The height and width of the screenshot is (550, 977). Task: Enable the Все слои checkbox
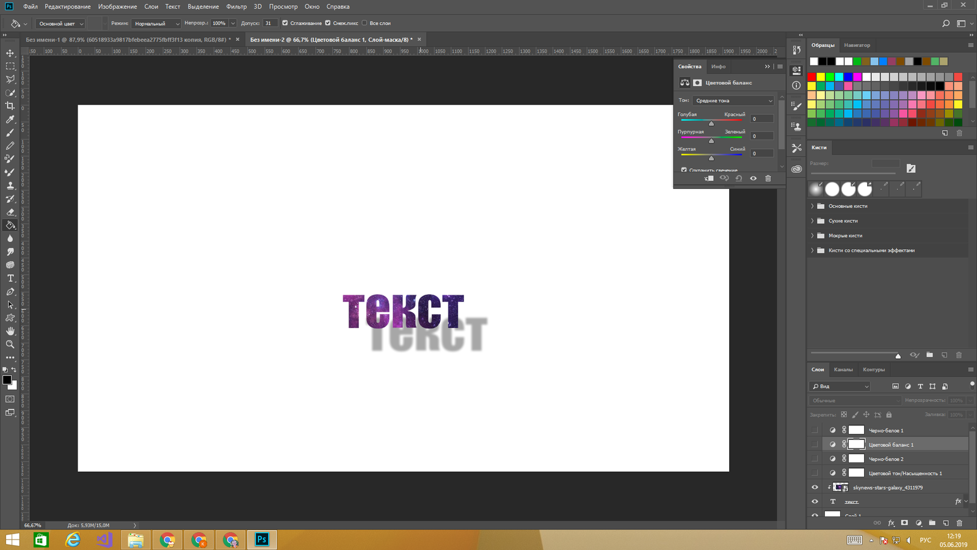coord(365,23)
